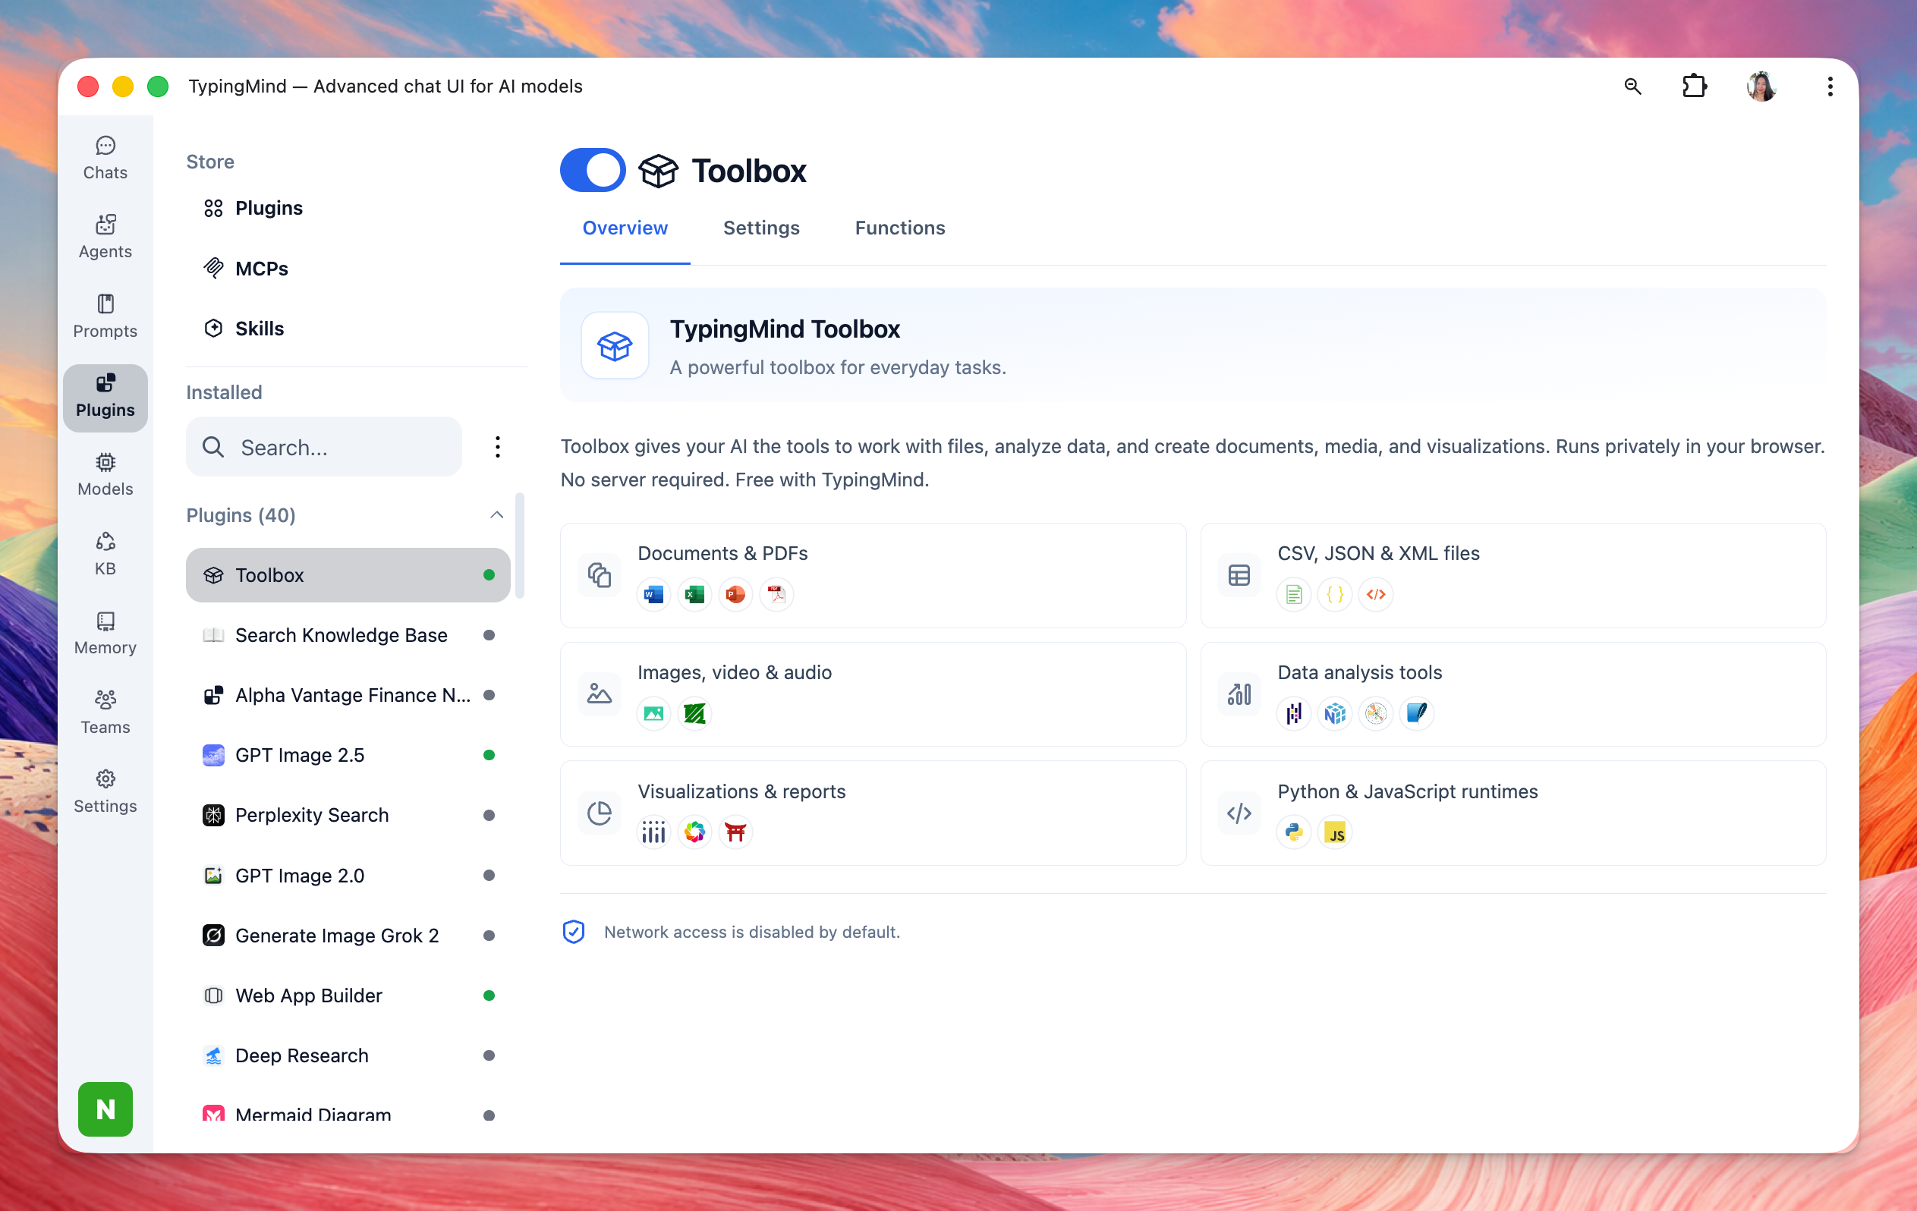This screenshot has width=1917, height=1211.
Task: Open the Agents sidebar icon
Action: point(105,237)
